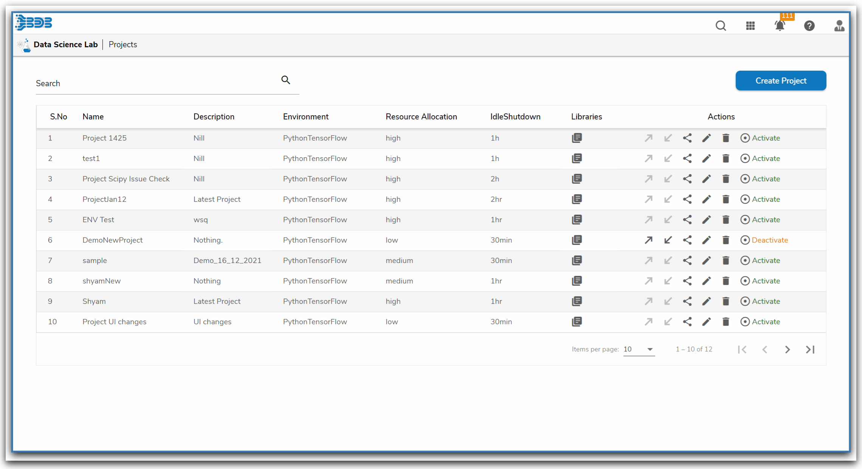Click pull arrow icon for DemoNewProject

668,240
